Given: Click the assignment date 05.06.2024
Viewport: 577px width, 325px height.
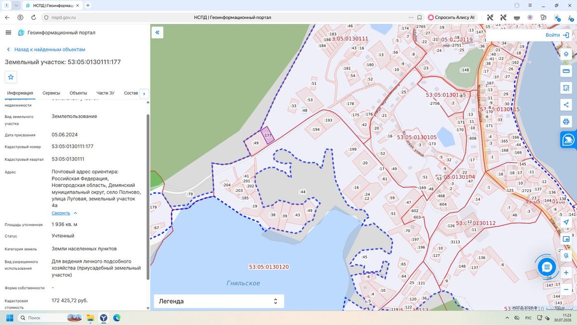Looking at the screenshot, I should 65,135.
